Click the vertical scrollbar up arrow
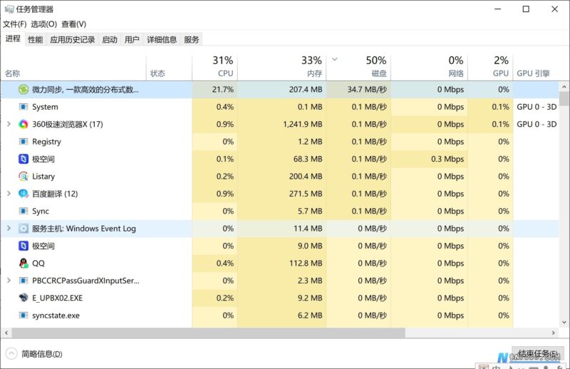The height and width of the screenshot is (369, 570). coord(564,86)
